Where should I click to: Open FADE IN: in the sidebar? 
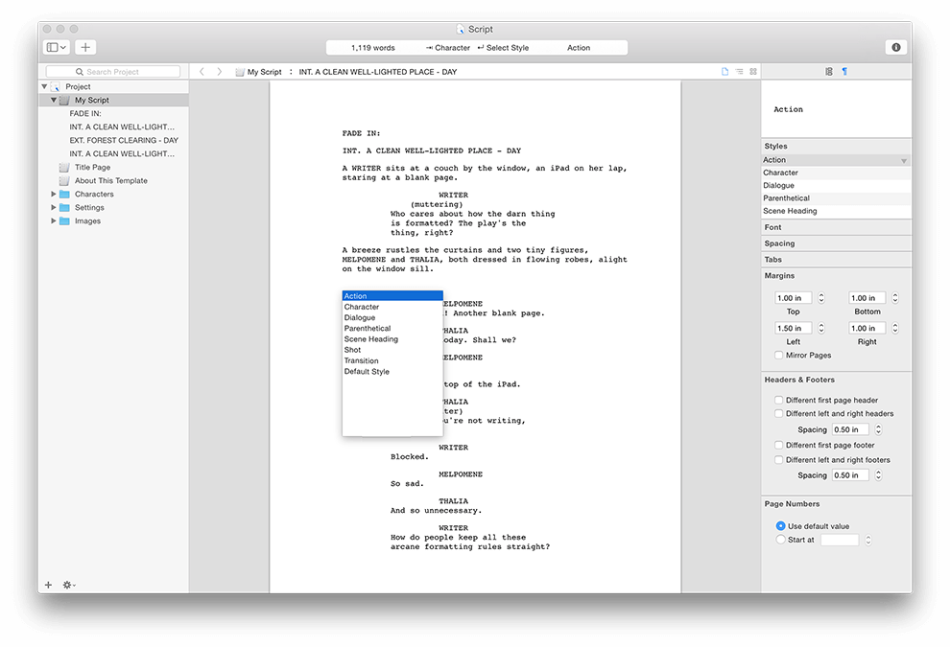[85, 113]
